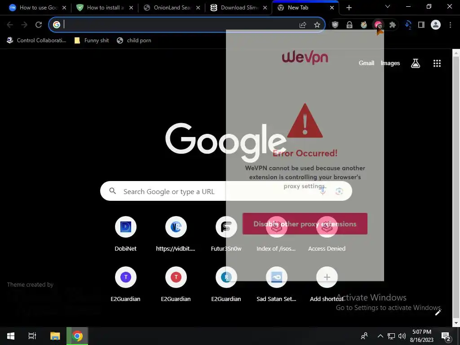The height and width of the screenshot is (345, 460).
Task: Bookmark this tab with the star icon
Action: pyautogui.click(x=317, y=25)
